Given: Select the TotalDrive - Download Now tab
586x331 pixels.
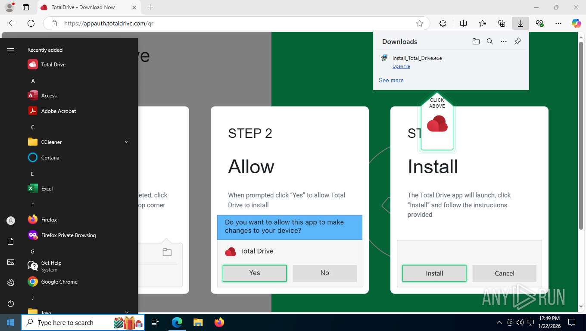Looking at the screenshot, I should [88, 7].
